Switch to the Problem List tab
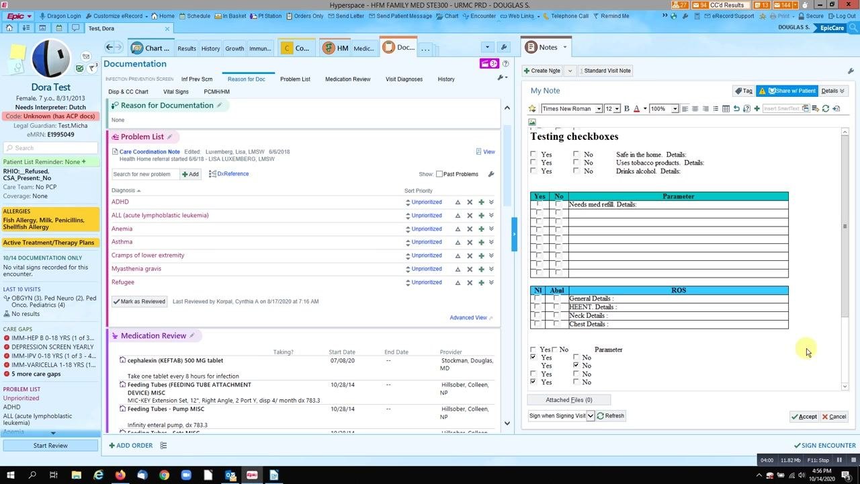860x484 pixels. pyautogui.click(x=296, y=79)
